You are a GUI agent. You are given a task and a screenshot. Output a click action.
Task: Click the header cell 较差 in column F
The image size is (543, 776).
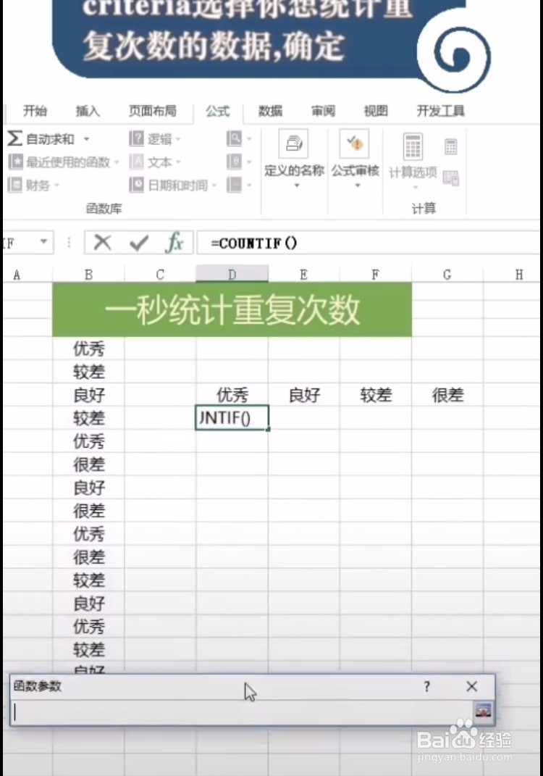[x=375, y=394]
